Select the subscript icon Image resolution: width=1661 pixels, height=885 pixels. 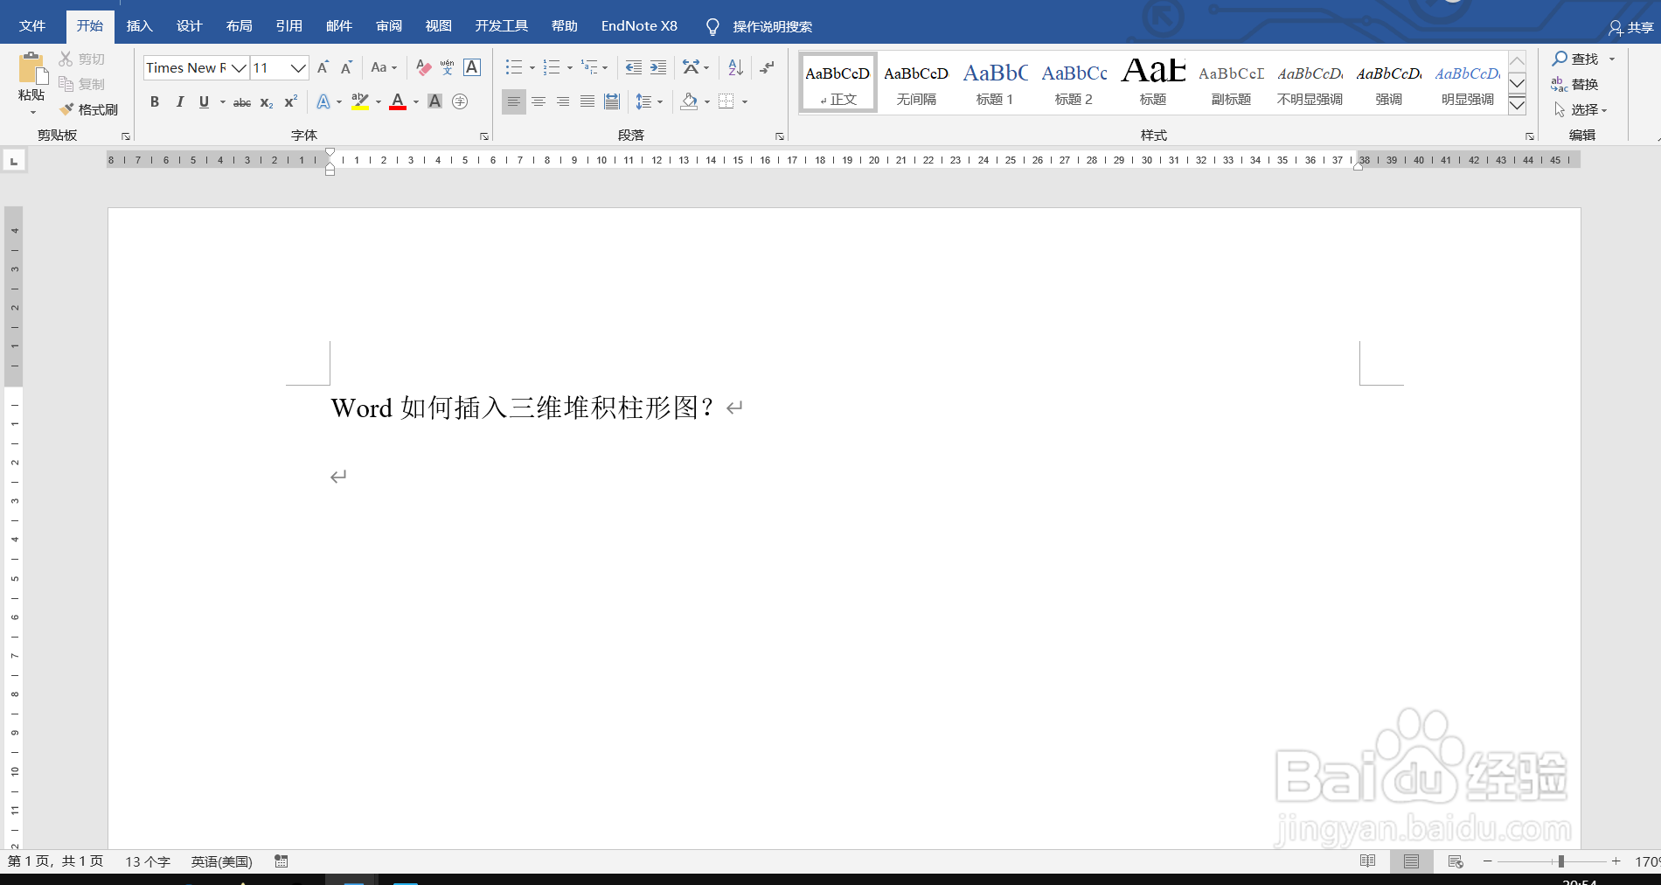point(265,103)
